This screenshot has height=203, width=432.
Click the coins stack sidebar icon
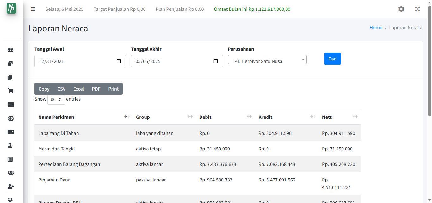[x=10, y=64]
